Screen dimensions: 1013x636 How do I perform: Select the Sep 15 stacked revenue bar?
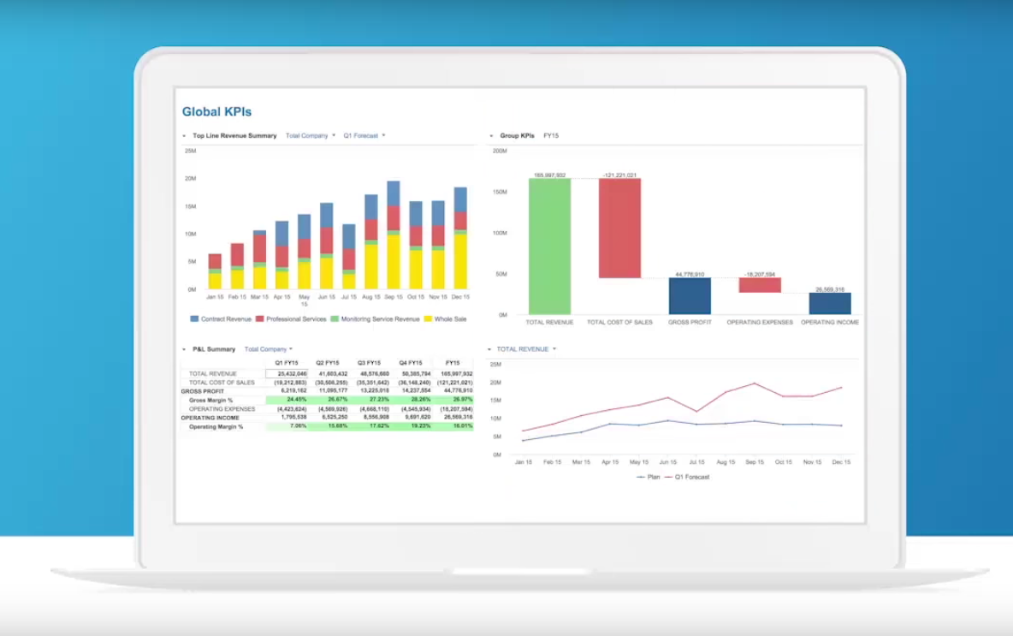394,235
